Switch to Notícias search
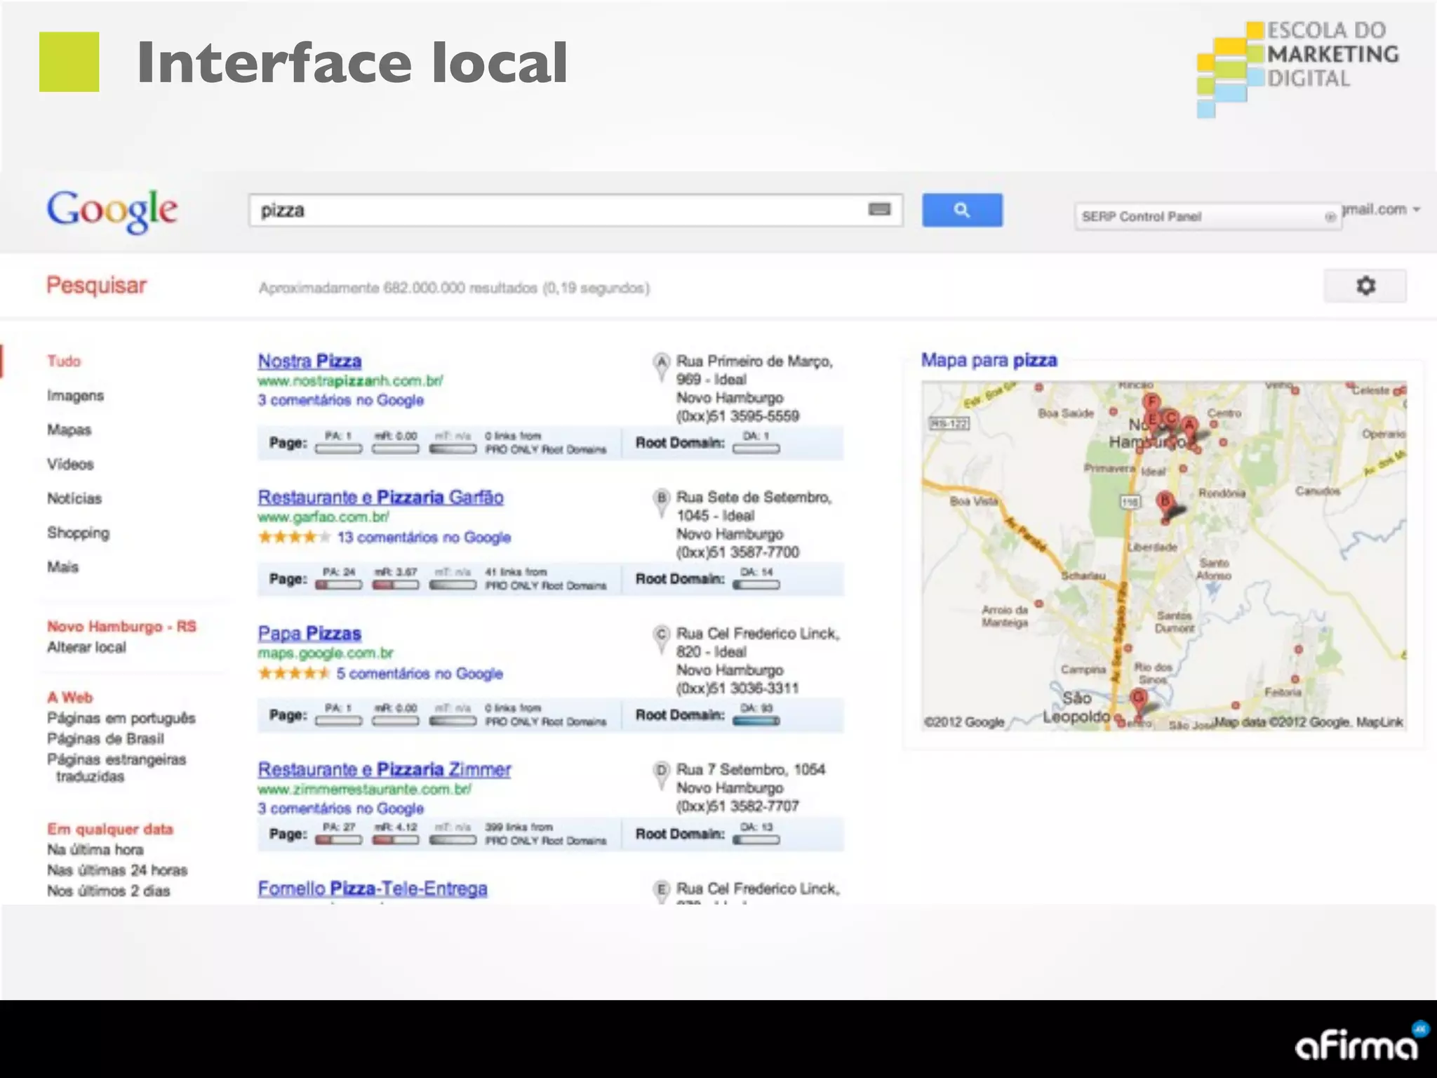This screenshot has height=1078, width=1437. point(74,498)
